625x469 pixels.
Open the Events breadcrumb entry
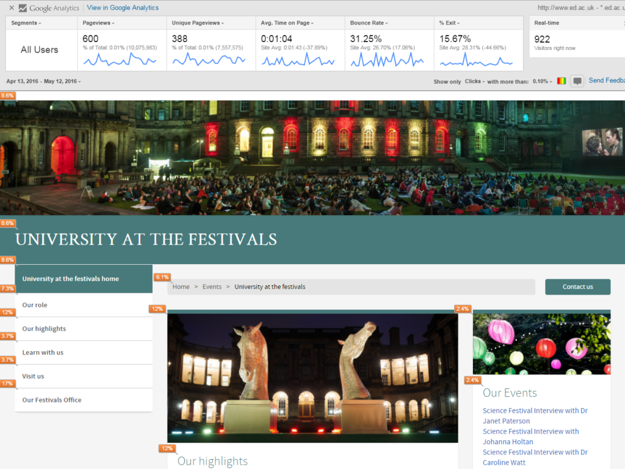[x=212, y=286]
